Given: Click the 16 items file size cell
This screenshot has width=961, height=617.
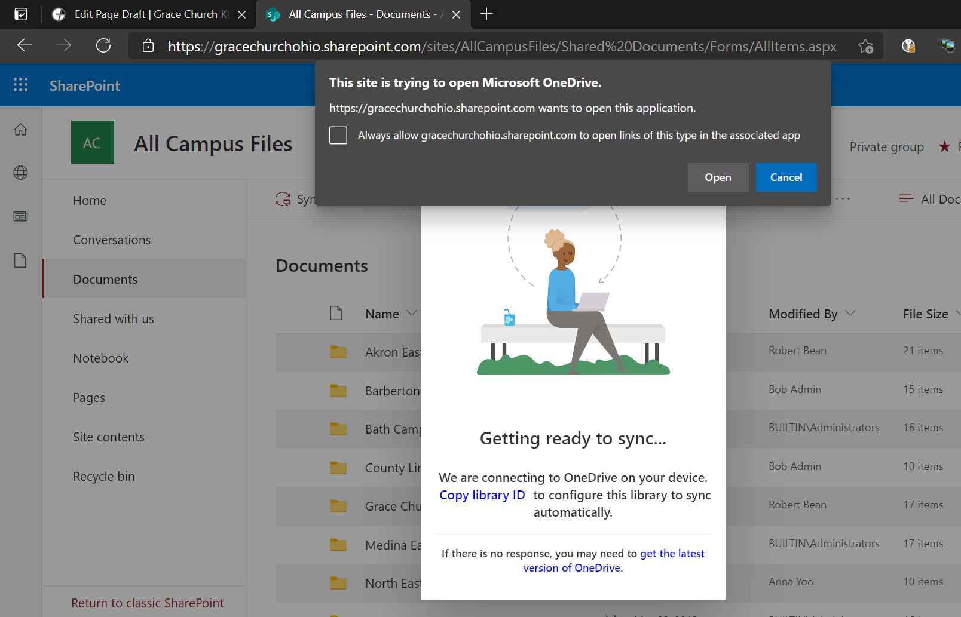Looking at the screenshot, I should (923, 428).
